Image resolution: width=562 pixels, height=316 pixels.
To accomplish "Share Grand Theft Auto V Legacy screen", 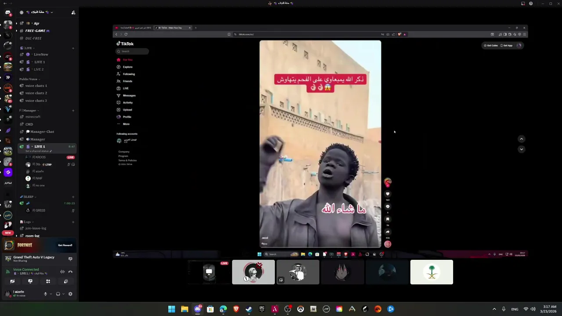I will [70, 259].
